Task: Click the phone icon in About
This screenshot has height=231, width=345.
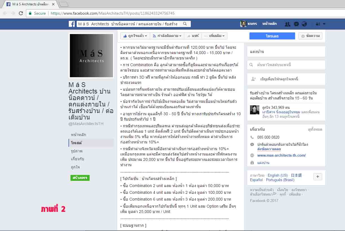Action: pyautogui.click(x=252, y=137)
